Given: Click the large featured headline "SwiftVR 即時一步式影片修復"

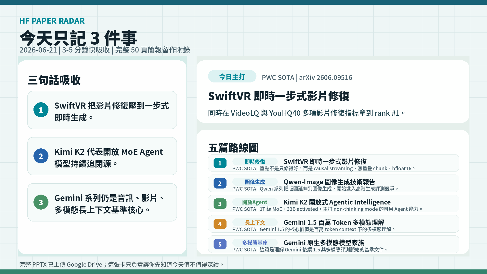Looking at the screenshot, I should pos(279,96).
